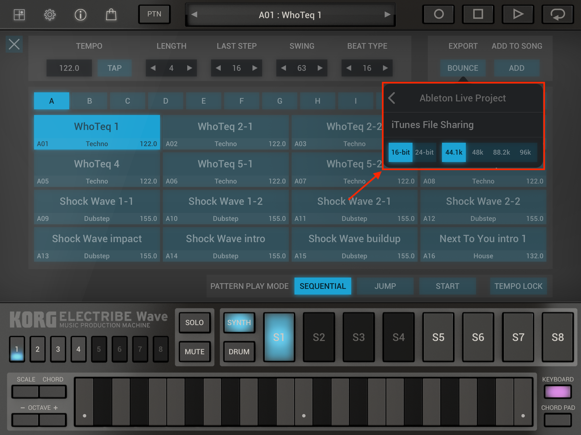Screen dimensions: 581x435
Task: Increase the BEAT TYPE value
Action: (x=385, y=68)
